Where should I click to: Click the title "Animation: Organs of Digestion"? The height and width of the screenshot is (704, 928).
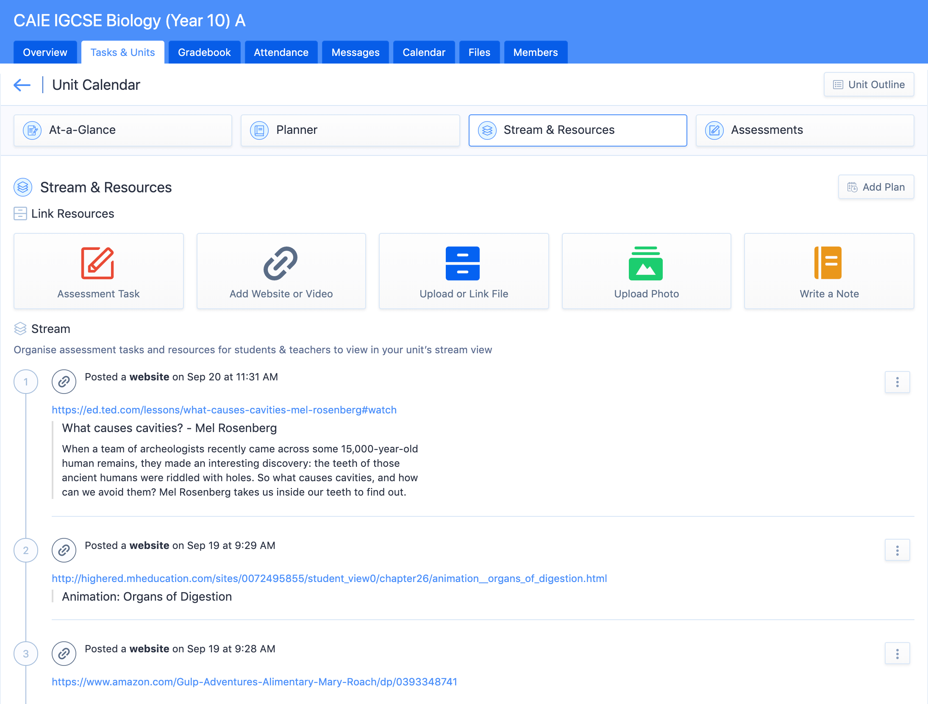(x=147, y=597)
